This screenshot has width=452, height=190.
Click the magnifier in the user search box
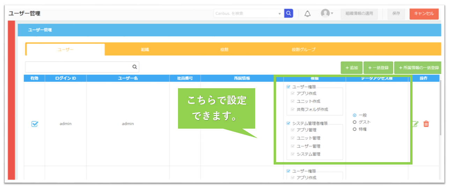(x=134, y=67)
